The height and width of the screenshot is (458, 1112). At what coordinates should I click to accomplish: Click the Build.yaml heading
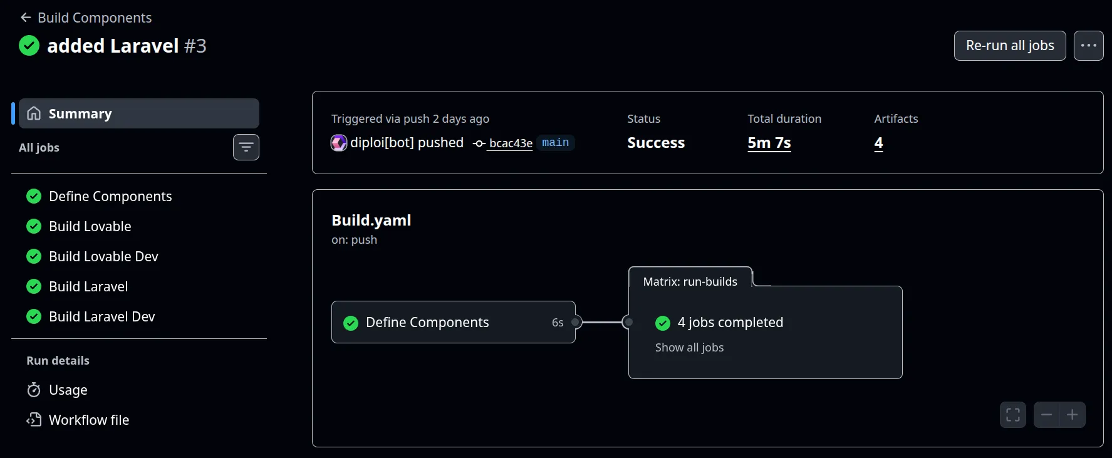pos(372,220)
